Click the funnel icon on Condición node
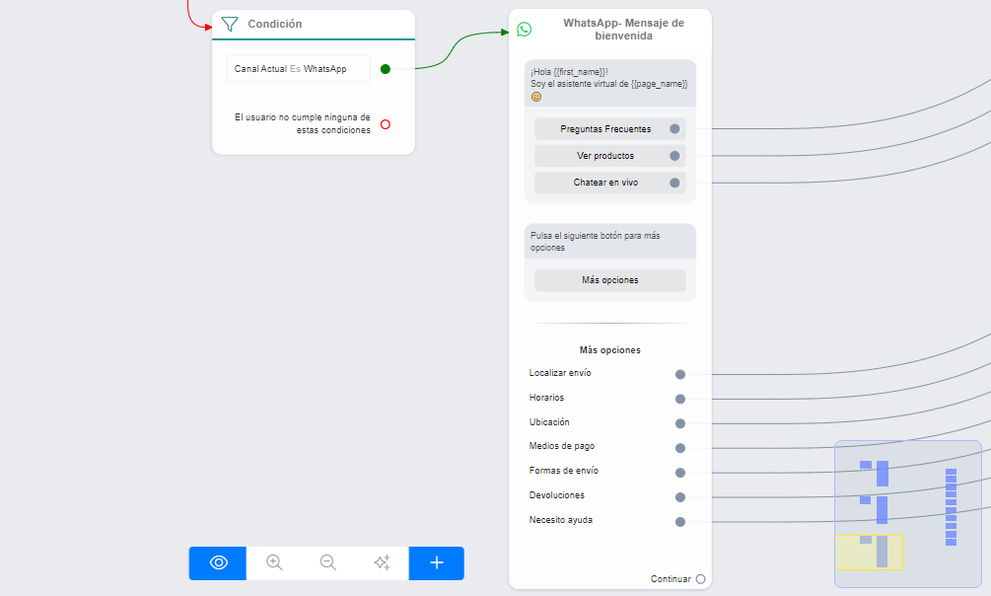 [x=230, y=24]
